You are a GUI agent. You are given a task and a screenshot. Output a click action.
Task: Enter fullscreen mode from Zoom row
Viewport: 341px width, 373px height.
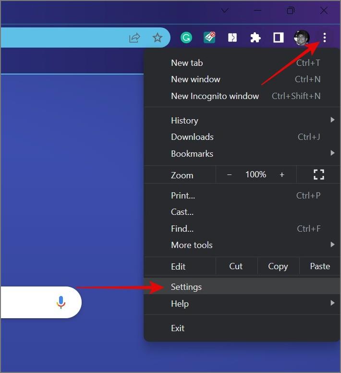319,174
